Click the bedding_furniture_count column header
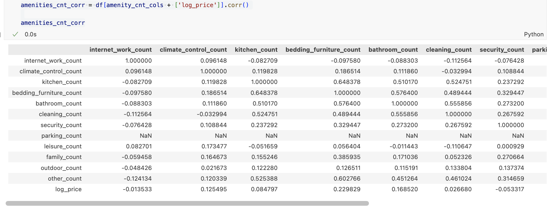 pyautogui.click(x=323, y=50)
